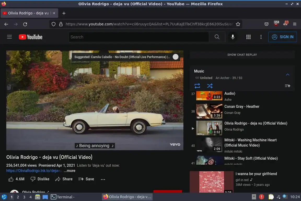
Task: Open the suggested Camila Cabello video card
Action: tap(122, 57)
